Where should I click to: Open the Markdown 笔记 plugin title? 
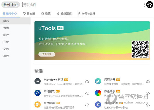53,80
